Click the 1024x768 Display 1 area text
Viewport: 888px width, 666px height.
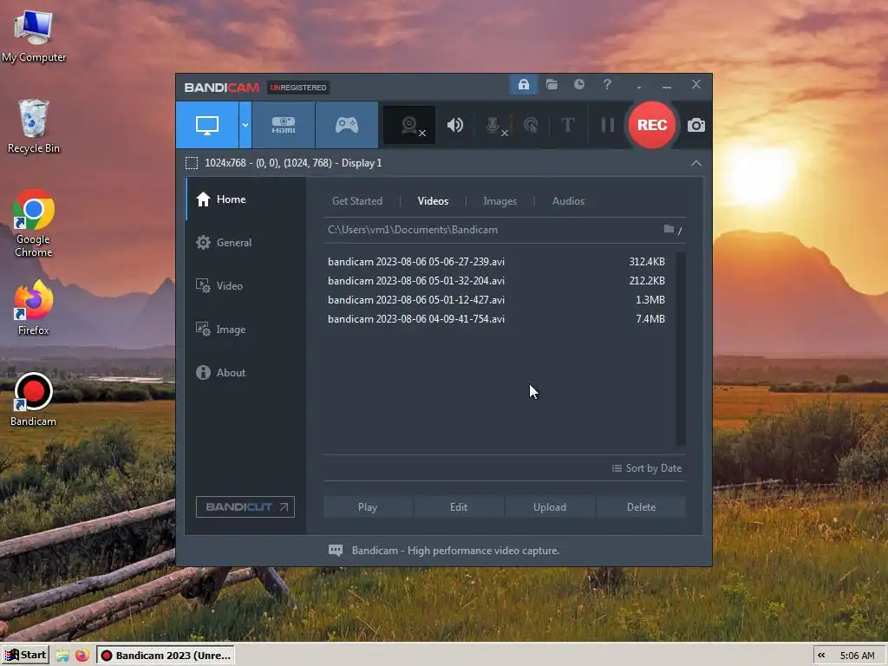click(x=293, y=163)
